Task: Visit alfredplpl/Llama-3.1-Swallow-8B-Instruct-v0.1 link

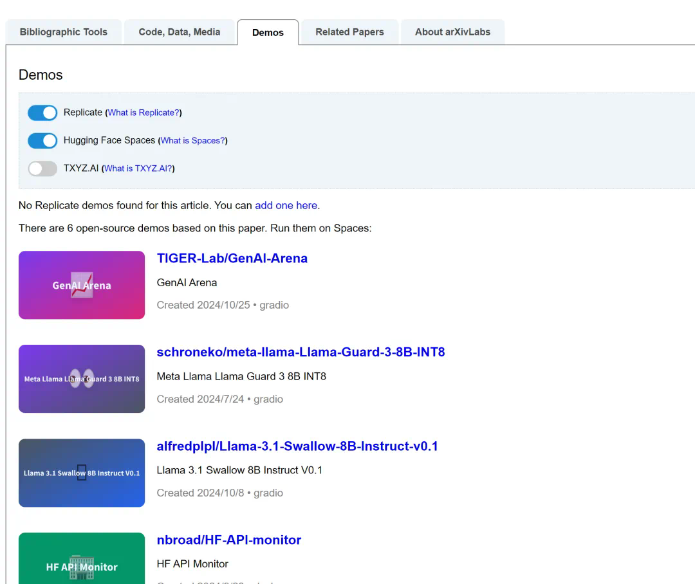Action: 297,446
